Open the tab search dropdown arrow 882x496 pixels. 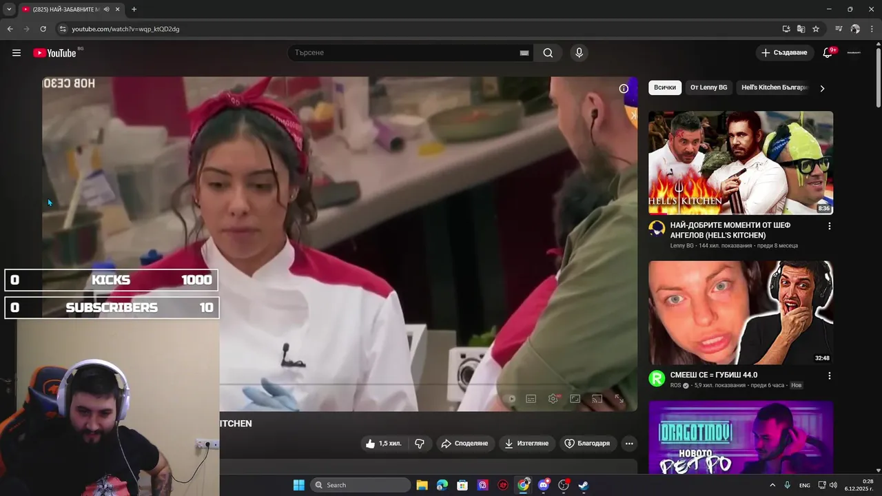[9, 10]
